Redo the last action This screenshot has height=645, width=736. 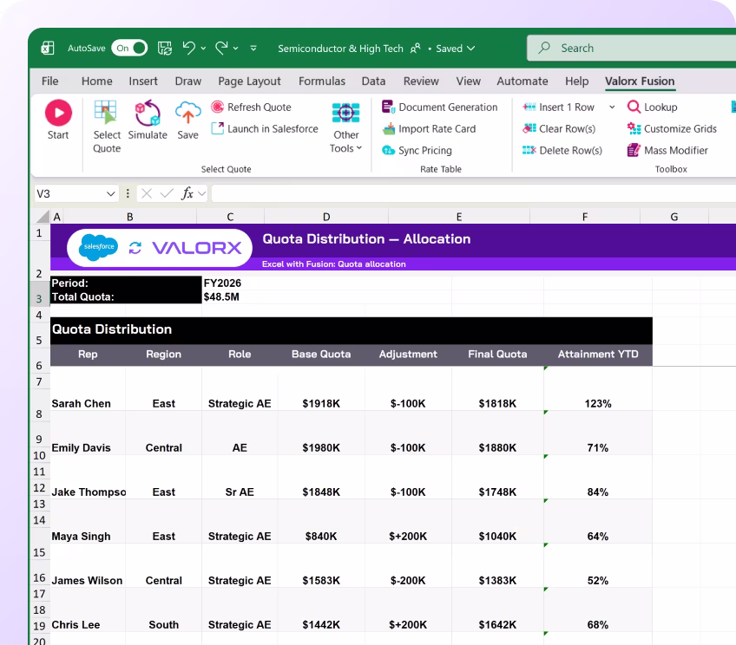(x=221, y=48)
